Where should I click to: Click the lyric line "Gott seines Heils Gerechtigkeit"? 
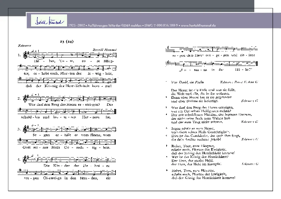click(x=66, y=147)
